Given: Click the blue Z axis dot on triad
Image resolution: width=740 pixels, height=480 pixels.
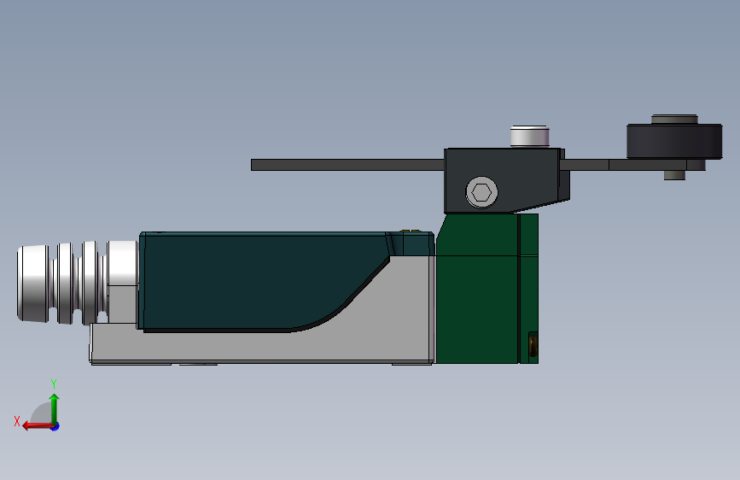Looking at the screenshot, I should [x=55, y=426].
